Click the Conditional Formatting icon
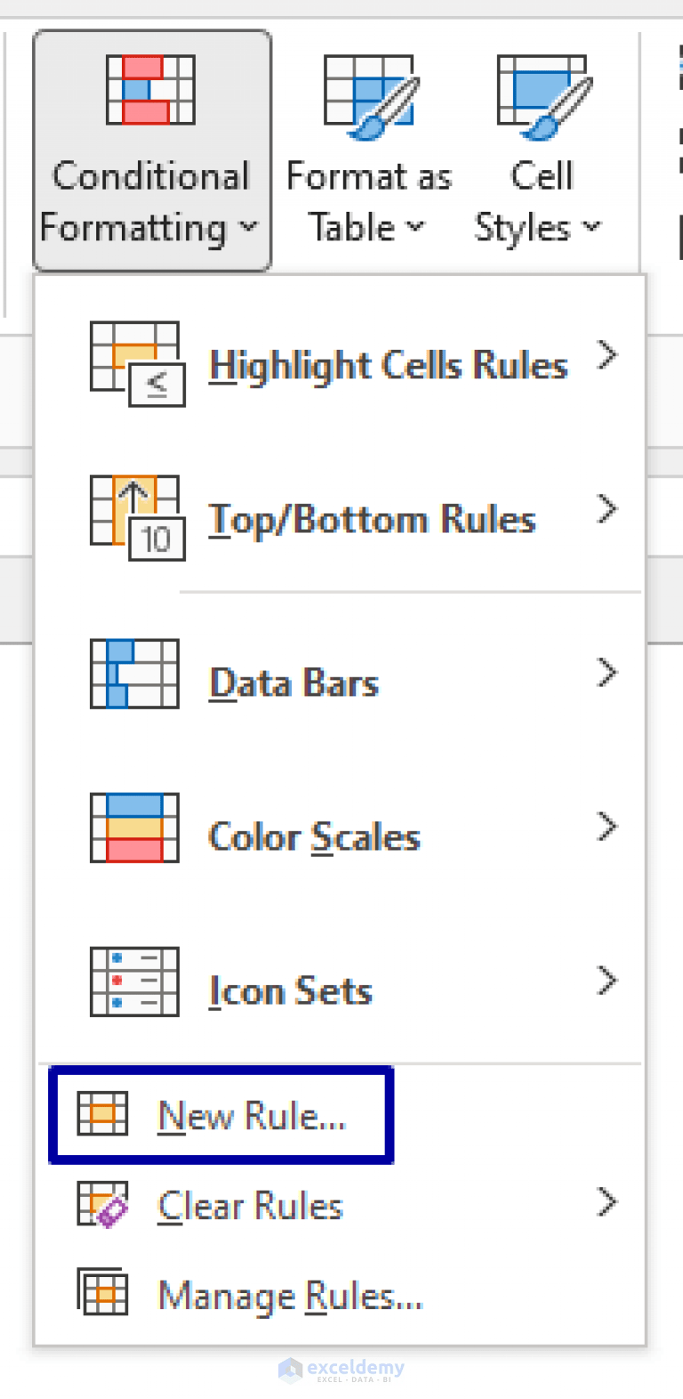Image resolution: width=683 pixels, height=1399 pixels. pyautogui.click(x=150, y=89)
